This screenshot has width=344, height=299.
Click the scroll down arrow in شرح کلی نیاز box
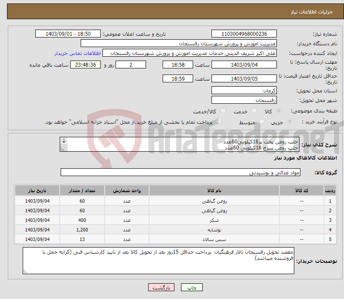tap(64, 142)
